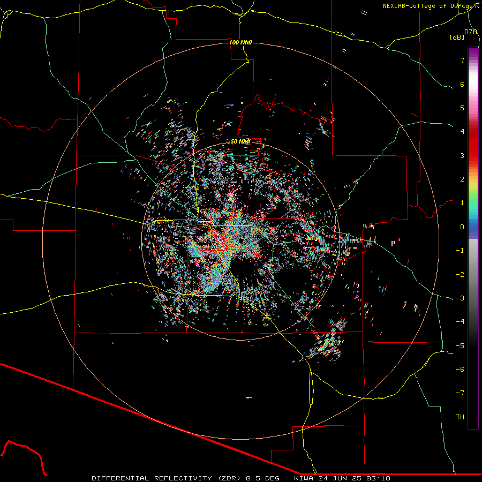Viewport: 482px width, 482px height.
Task: Click the -6 tick label on the color scale
Action: (460, 370)
